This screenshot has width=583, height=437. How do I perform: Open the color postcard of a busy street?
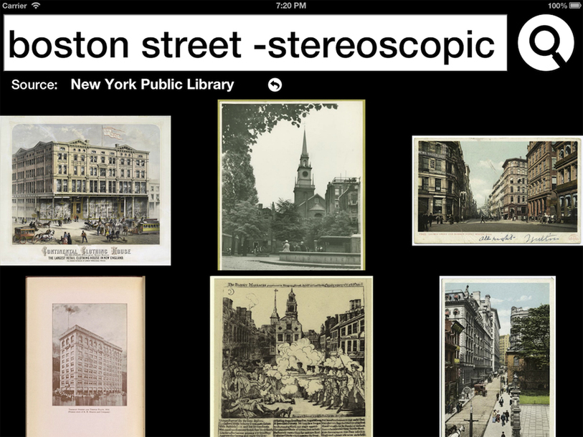(498, 356)
